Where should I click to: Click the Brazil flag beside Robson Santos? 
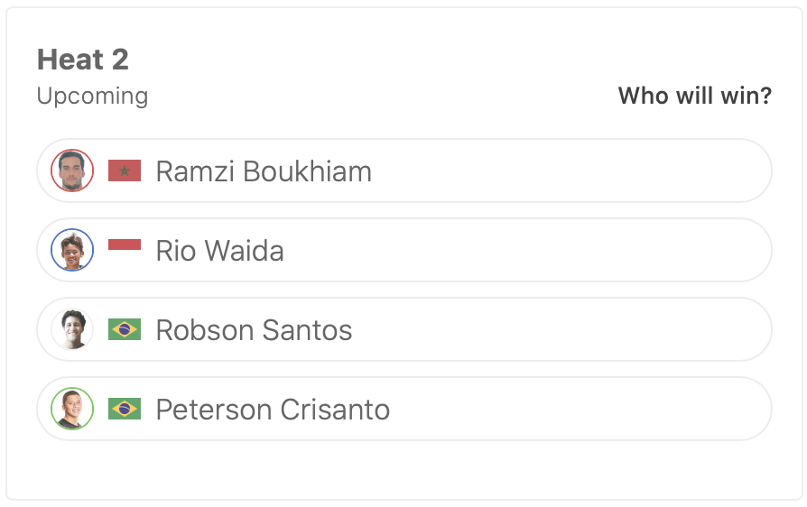pyautogui.click(x=125, y=329)
